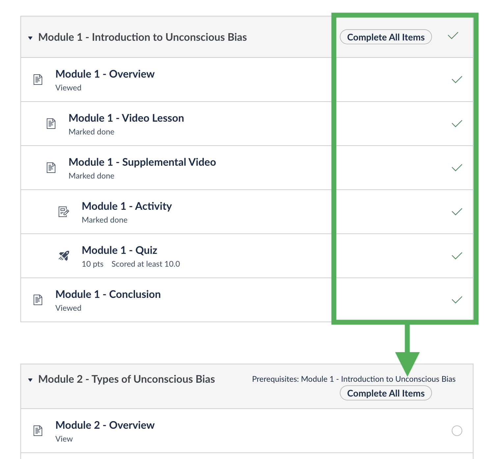This screenshot has height=459, width=484.
Task: Click the checkmark for Module 1 - Quiz
Action: pyautogui.click(x=457, y=256)
